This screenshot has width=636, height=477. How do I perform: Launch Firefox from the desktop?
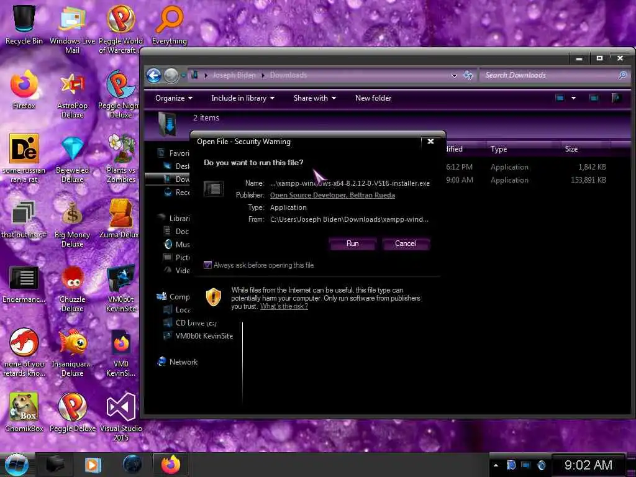click(24, 89)
